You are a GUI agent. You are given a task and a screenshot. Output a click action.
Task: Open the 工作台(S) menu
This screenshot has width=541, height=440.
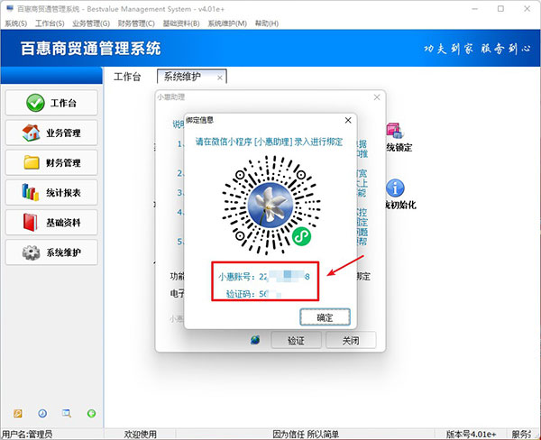coord(50,23)
